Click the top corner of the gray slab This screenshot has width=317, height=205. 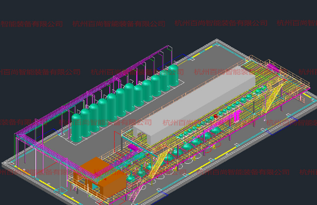coord(217,40)
